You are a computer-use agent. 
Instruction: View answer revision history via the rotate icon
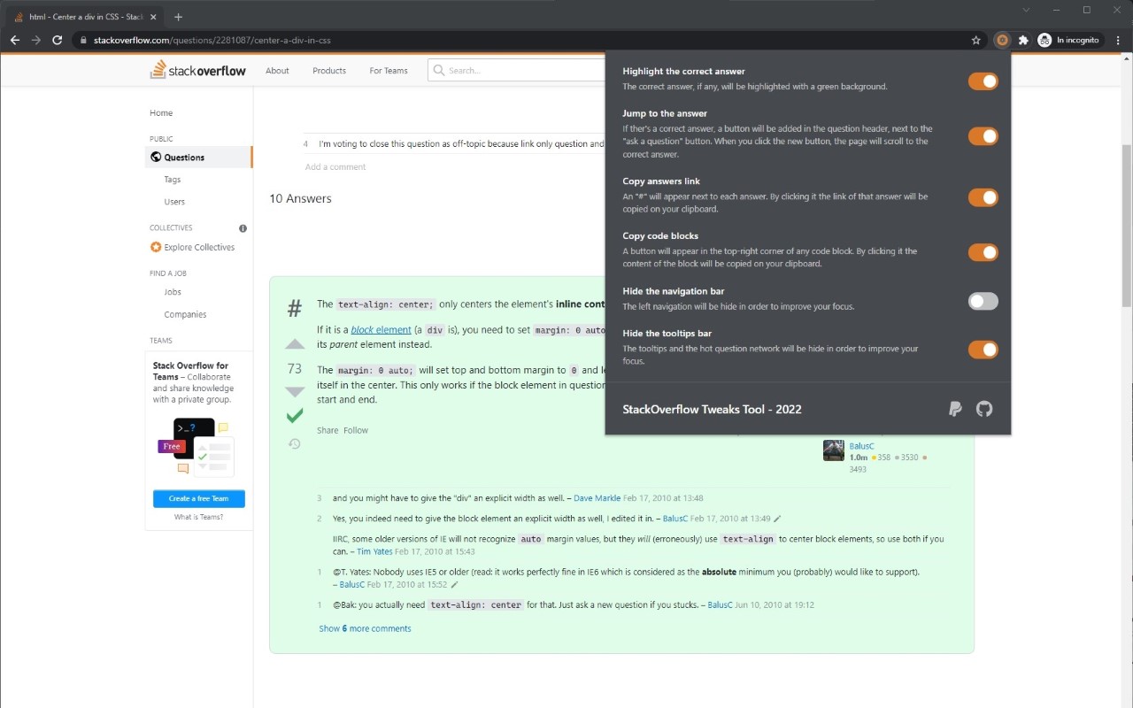point(294,443)
